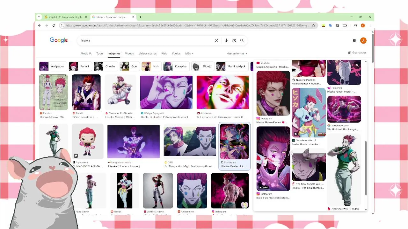
Task: Filter by the Wallpaper chip
Action: (x=53, y=66)
